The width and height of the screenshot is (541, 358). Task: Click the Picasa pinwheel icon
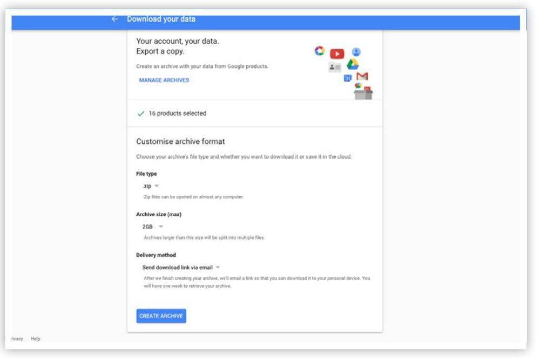[x=320, y=51]
